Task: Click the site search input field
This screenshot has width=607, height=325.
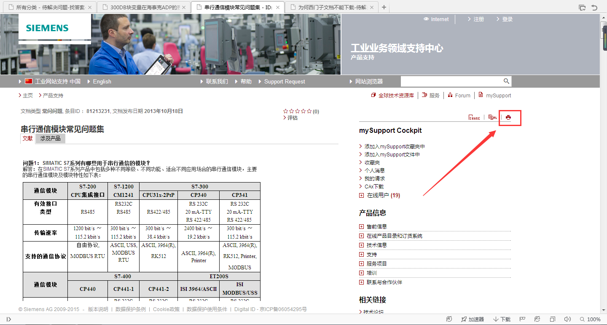Action: [x=451, y=81]
